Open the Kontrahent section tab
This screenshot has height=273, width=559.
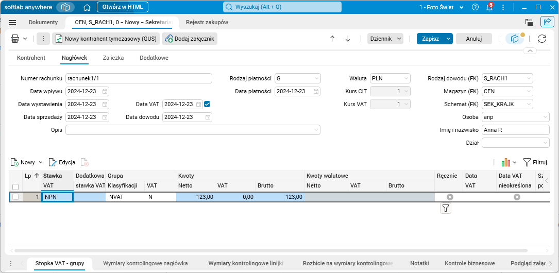point(31,58)
